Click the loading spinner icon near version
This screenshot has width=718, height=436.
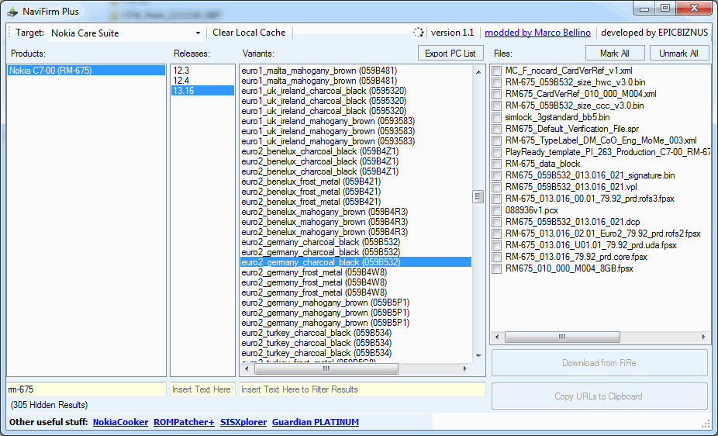click(418, 33)
